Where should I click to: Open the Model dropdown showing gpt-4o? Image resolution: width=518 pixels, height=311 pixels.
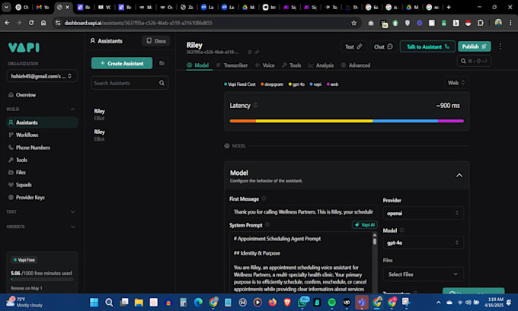[x=423, y=244]
